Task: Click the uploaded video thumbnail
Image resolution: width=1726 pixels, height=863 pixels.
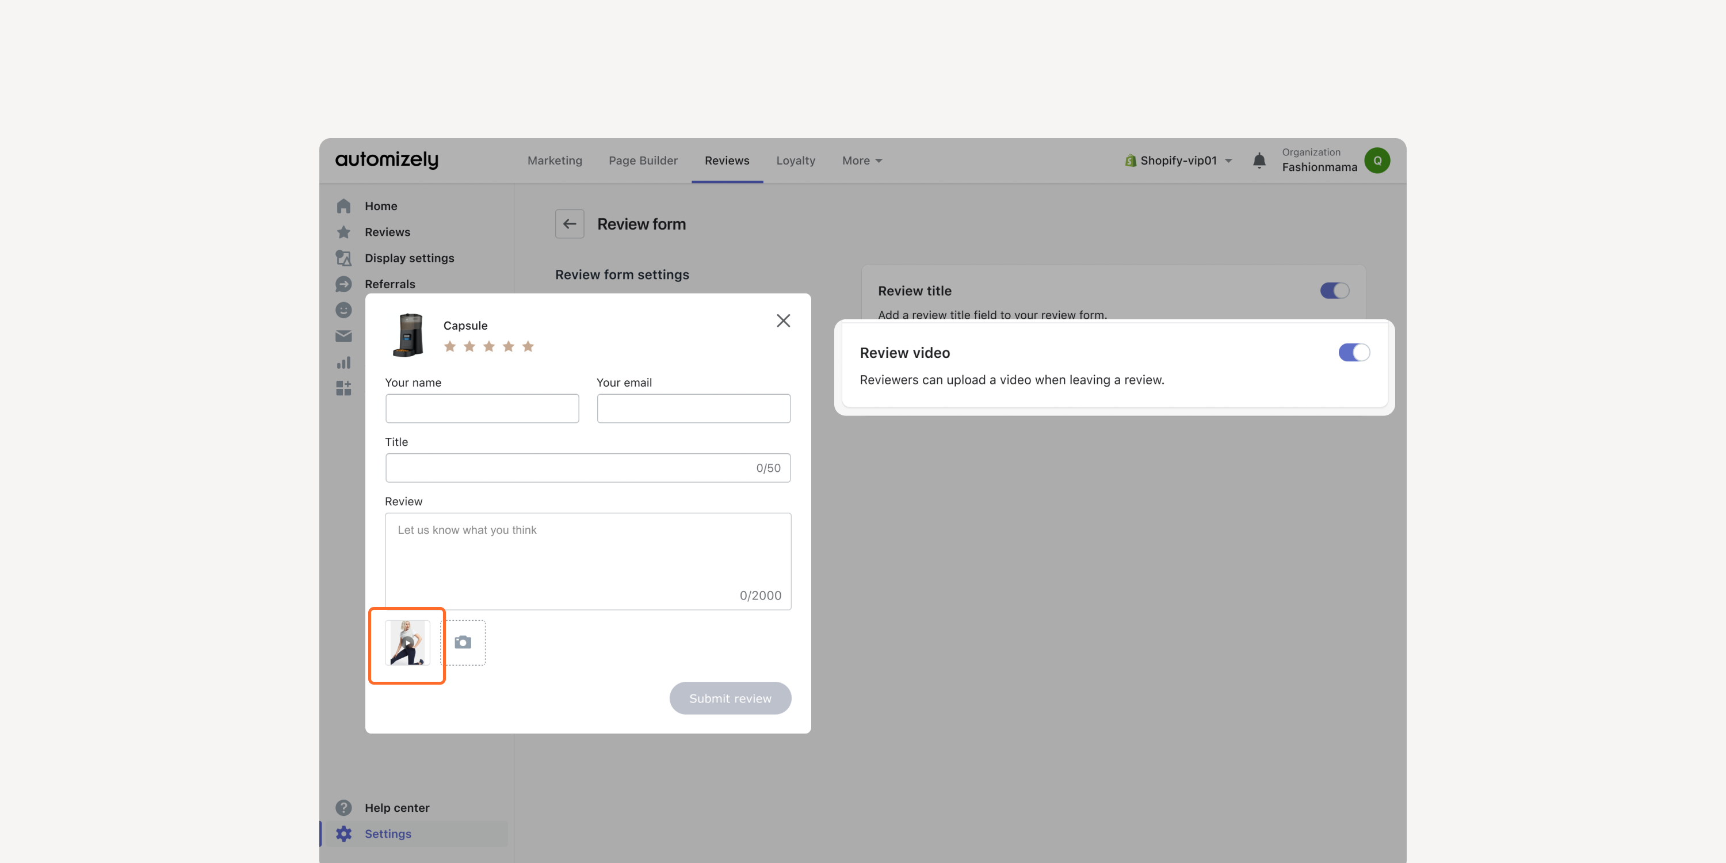Action: coord(407,643)
